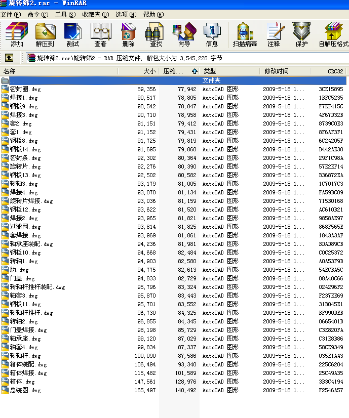This screenshot has width=349, height=418.
Task: Click file icon of 过滤网.dwg
Action: pyautogui.click(x=5, y=227)
